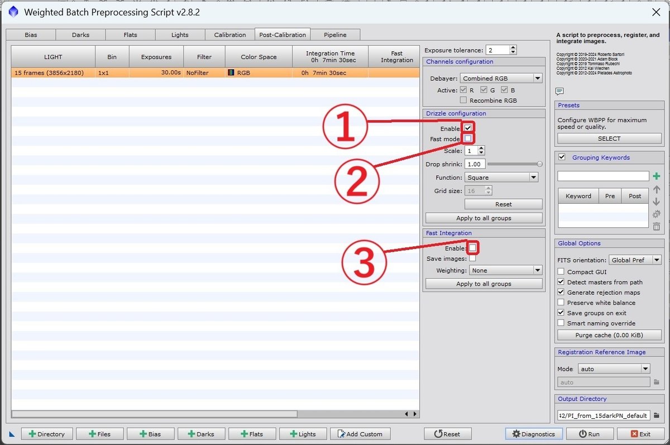Click the PixInsight logo in title bar

tap(12, 12)
